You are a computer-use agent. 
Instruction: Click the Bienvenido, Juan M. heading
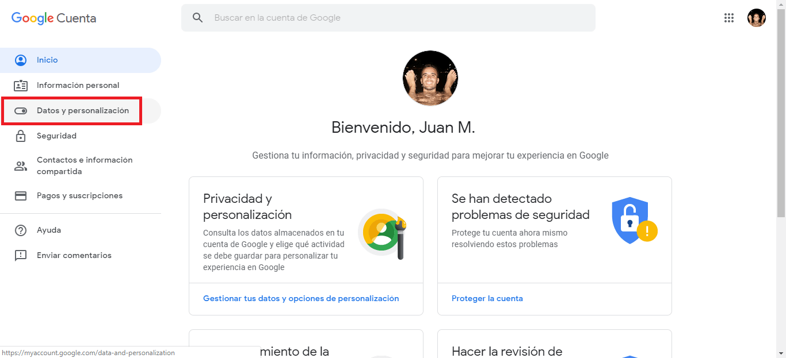(403, 128)
